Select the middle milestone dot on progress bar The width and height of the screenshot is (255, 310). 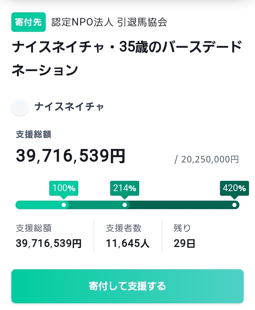point(125,205)
